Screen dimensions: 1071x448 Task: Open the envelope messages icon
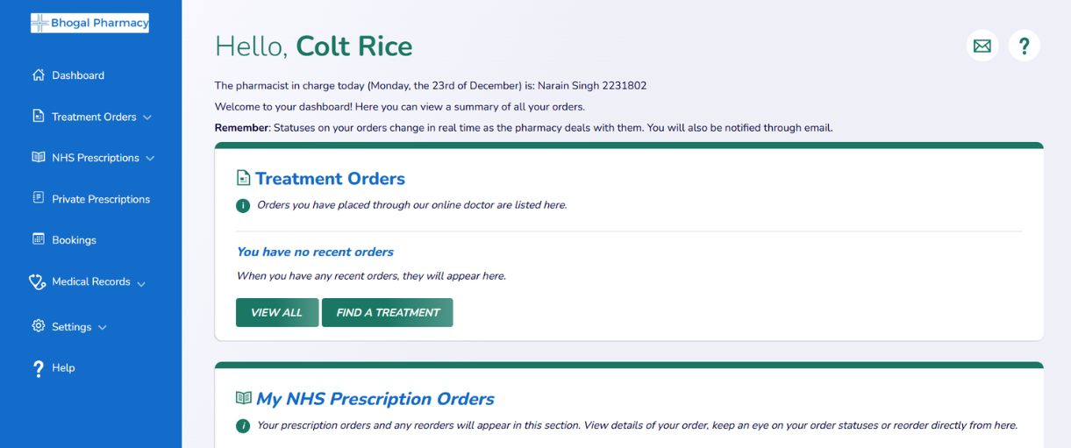(x=982, y=46)
